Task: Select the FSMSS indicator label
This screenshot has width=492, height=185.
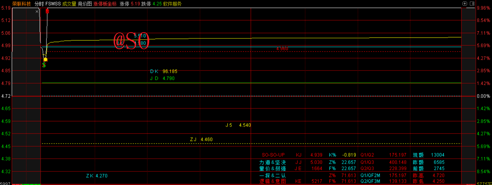Action: (53, 4)
